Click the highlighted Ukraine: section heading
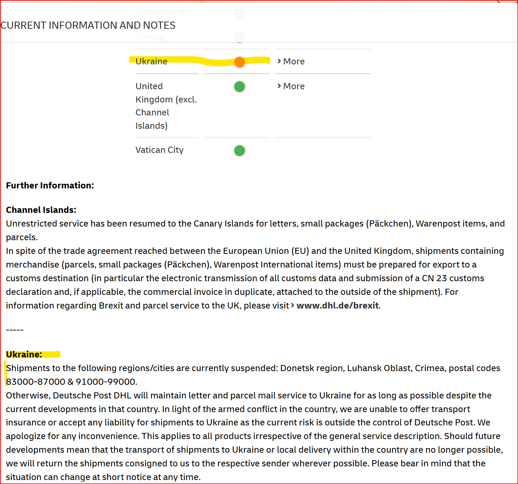 (24, 355)
